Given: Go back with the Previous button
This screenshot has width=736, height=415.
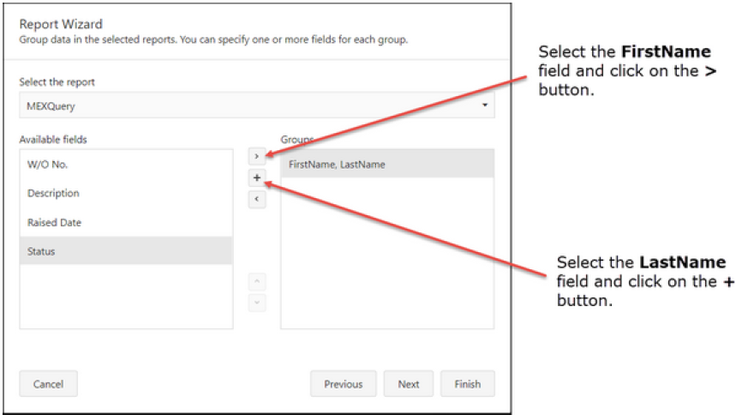Looking at the screenshot, I should [x=343, y=384].
